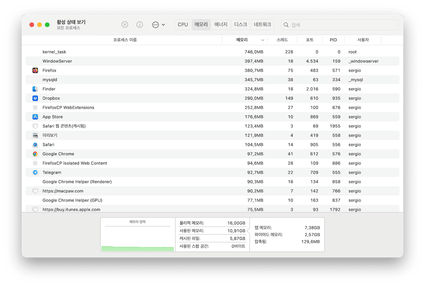This screenshot has width=425, height=286.
Task: Click memory value 397,4MB
Action: tap(254, 61)
